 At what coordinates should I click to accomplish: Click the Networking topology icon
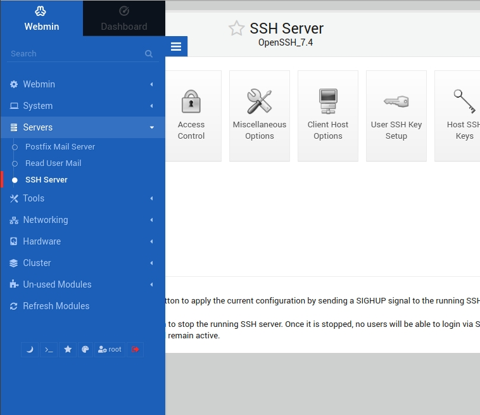(14, 220)
